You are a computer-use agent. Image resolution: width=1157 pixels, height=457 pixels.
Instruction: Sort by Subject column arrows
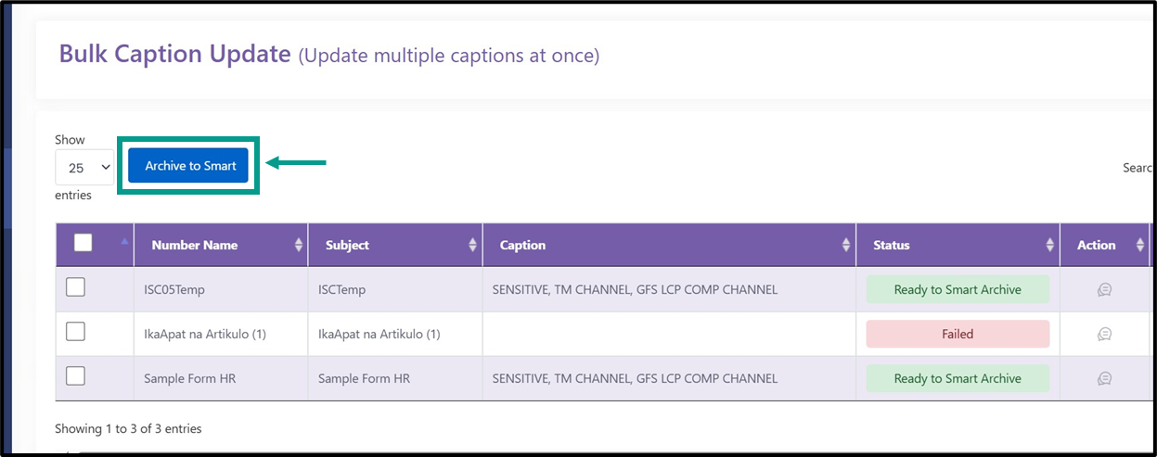point(473,245)
